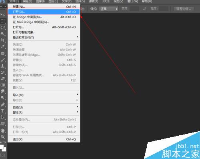Choose 打开为智能对象... entry
This screenshot has height=159, width=200.
[x=44, y=32]
